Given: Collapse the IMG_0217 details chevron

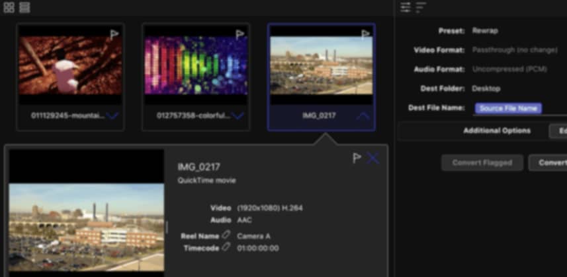Looking at the screenshot, I should pos(363,116).
